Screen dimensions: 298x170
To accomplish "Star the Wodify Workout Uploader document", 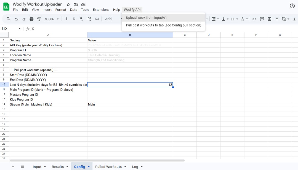I will click(68, 4).
